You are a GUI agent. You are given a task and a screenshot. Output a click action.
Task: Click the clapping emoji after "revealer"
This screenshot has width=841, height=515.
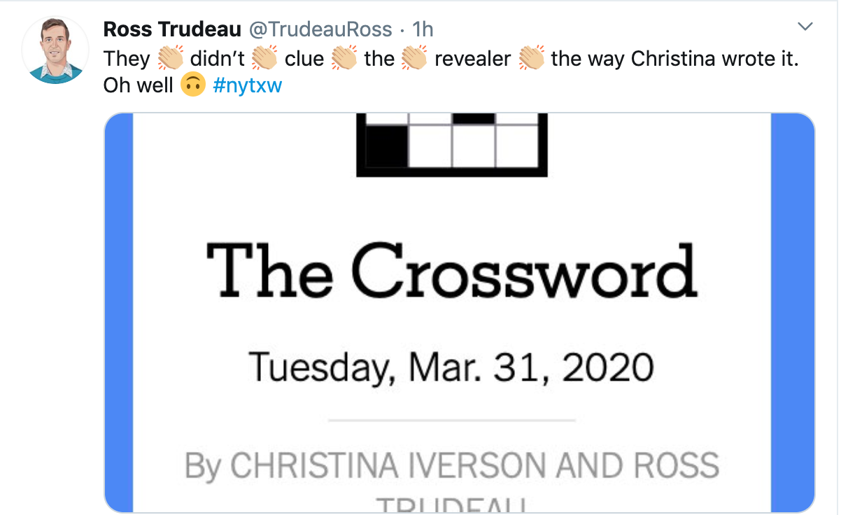point(532,59)
